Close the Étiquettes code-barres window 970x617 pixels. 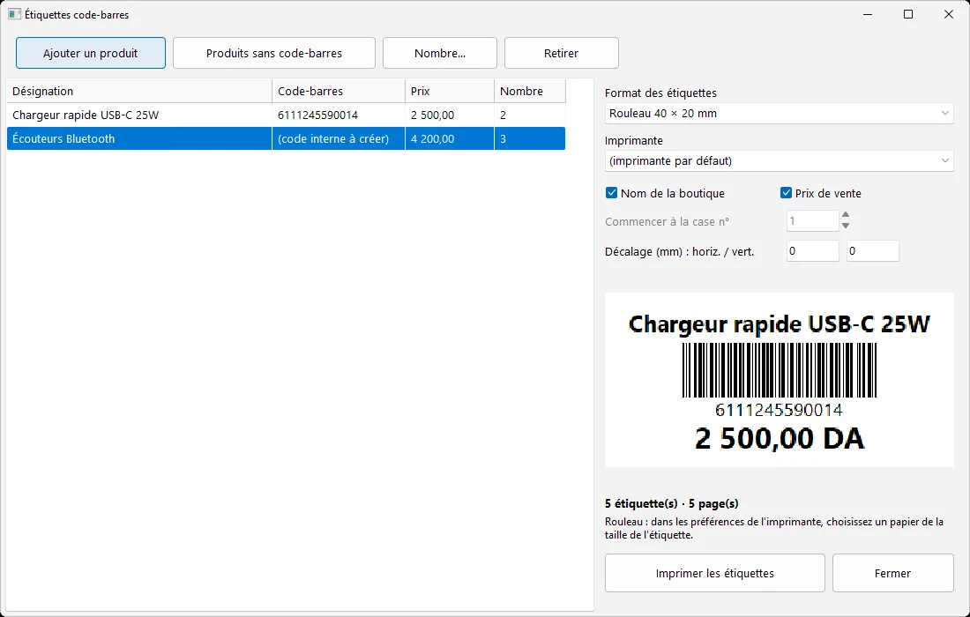point(948,14)
